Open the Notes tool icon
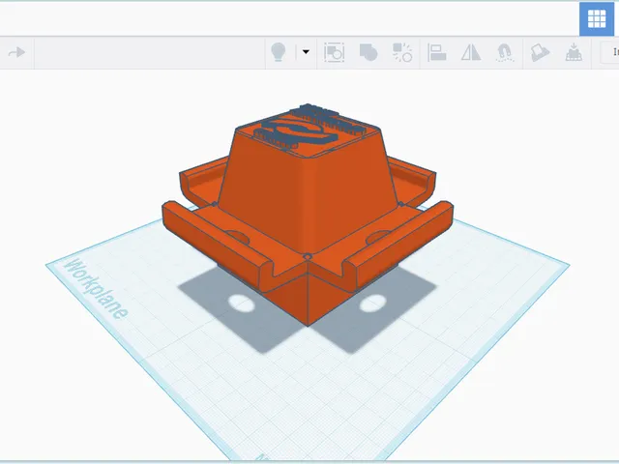This screenshot has width=619, height=464. point(540,52)
